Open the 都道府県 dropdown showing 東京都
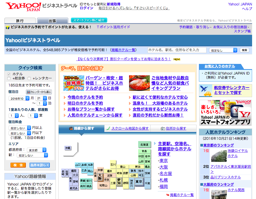Viewport: 256px width, 199px height. pyautogui.click(x=36, y=150)
